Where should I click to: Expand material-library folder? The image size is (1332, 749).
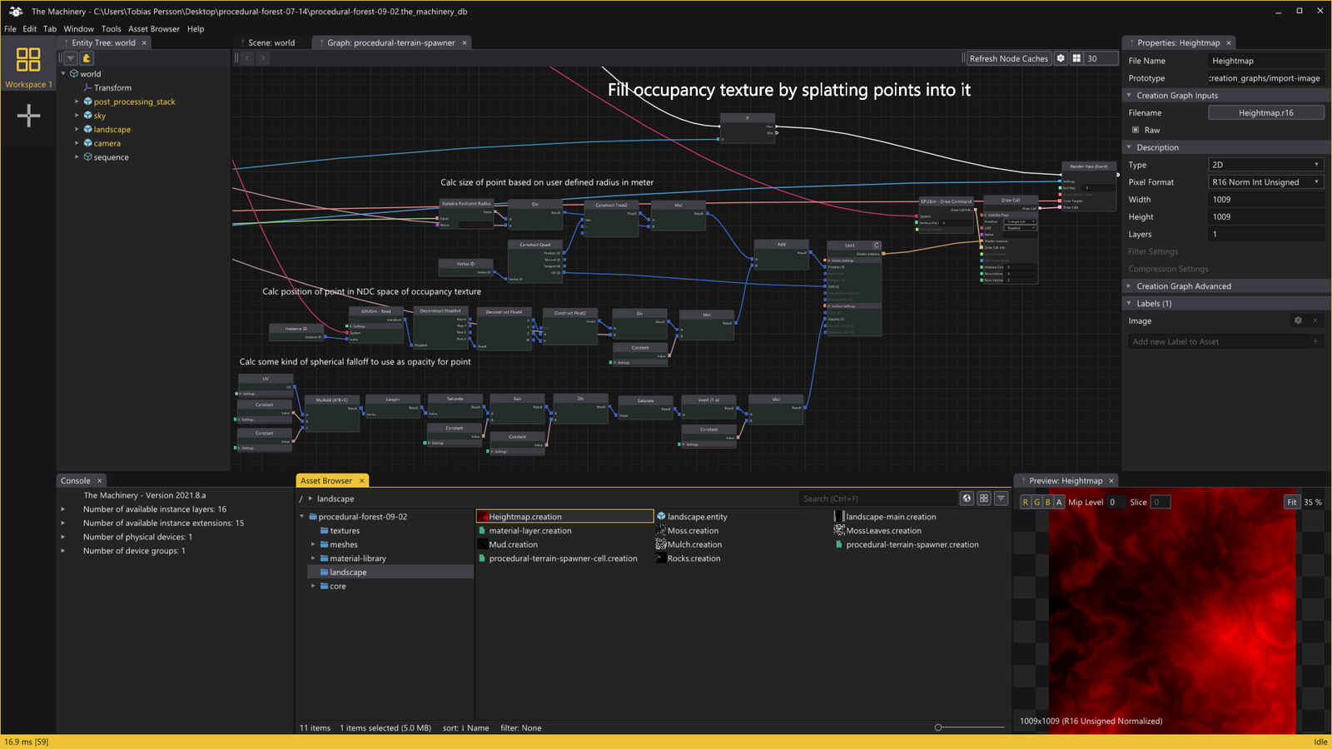point(313,558)
